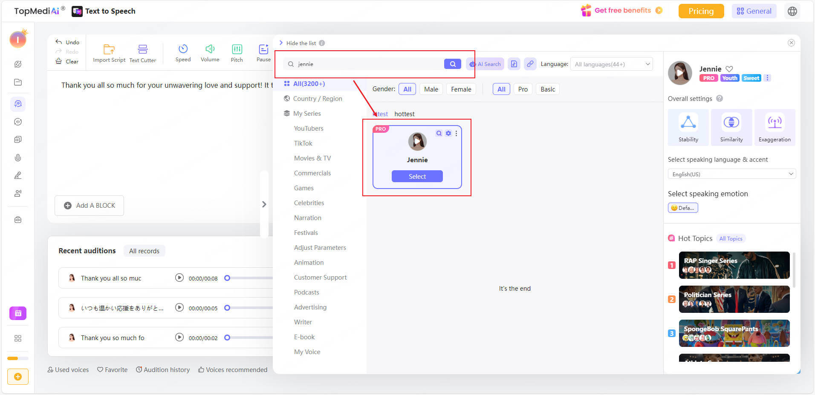815x395 pixels.
Task: Click the overall settings help icon
Action: 719,98
